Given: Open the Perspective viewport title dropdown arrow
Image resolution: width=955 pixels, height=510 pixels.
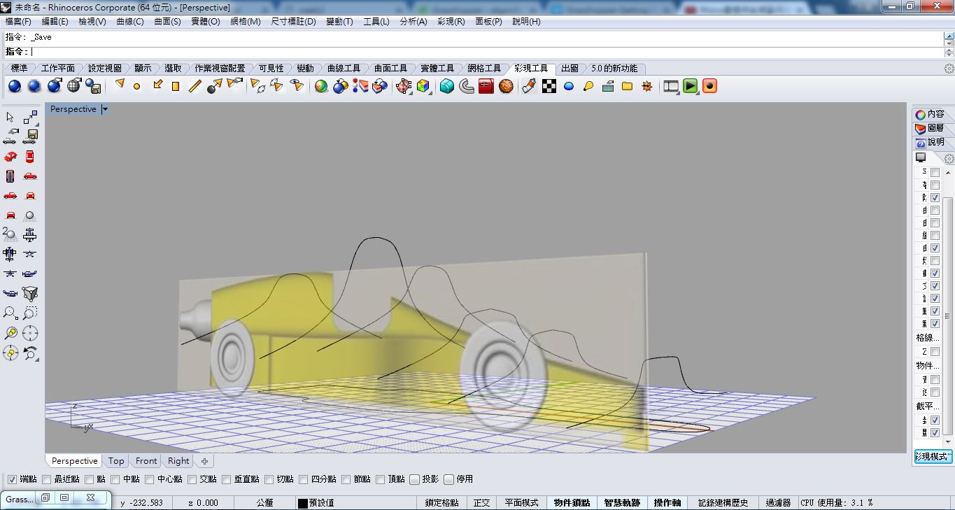Looking at the screenshot, I should pos(105,109).
